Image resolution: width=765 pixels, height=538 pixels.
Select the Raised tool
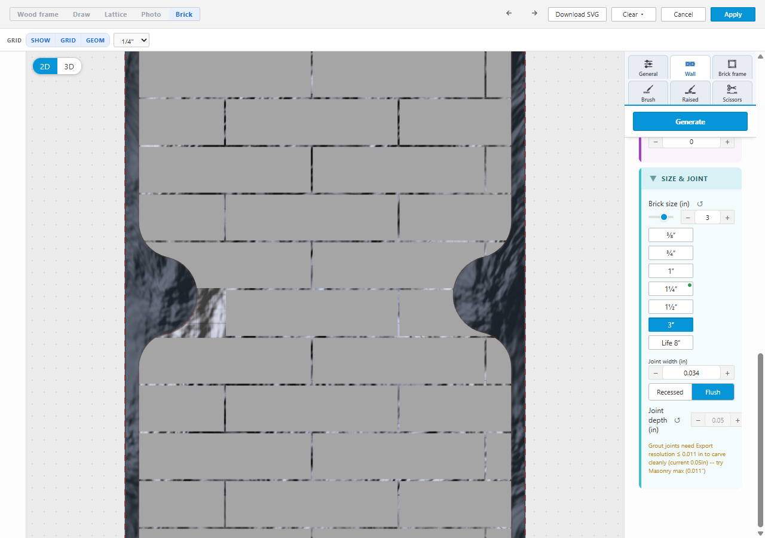pyautogui.click(x=690, y=93)
